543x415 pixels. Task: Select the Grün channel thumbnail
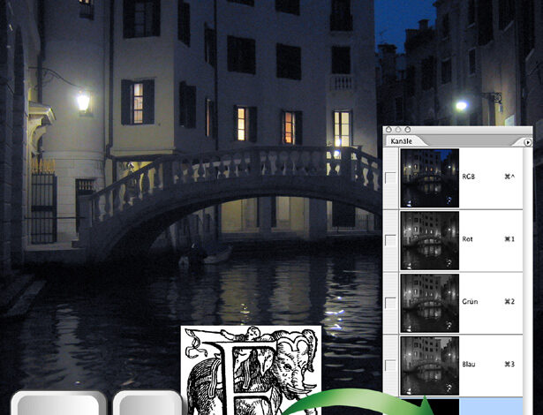(430, 303)
